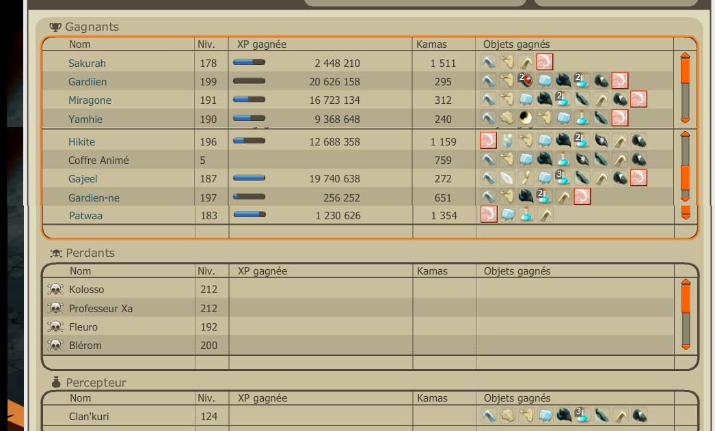Open player Gardien-ne's name link
The image size is (715, 431).
[94, 197]
